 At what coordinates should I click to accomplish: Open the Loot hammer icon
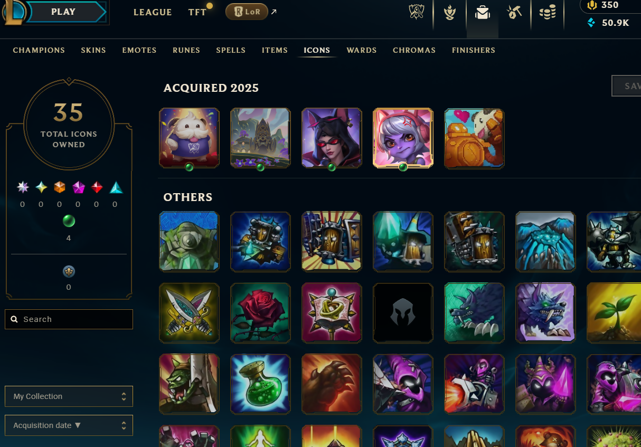pyautogui.click(x=514, y=12)
